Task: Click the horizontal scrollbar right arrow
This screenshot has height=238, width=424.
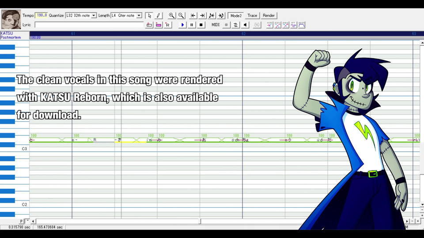Action: (407, 221)
